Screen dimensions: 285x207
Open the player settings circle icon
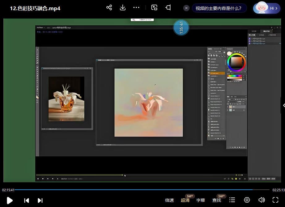point(247,200)
